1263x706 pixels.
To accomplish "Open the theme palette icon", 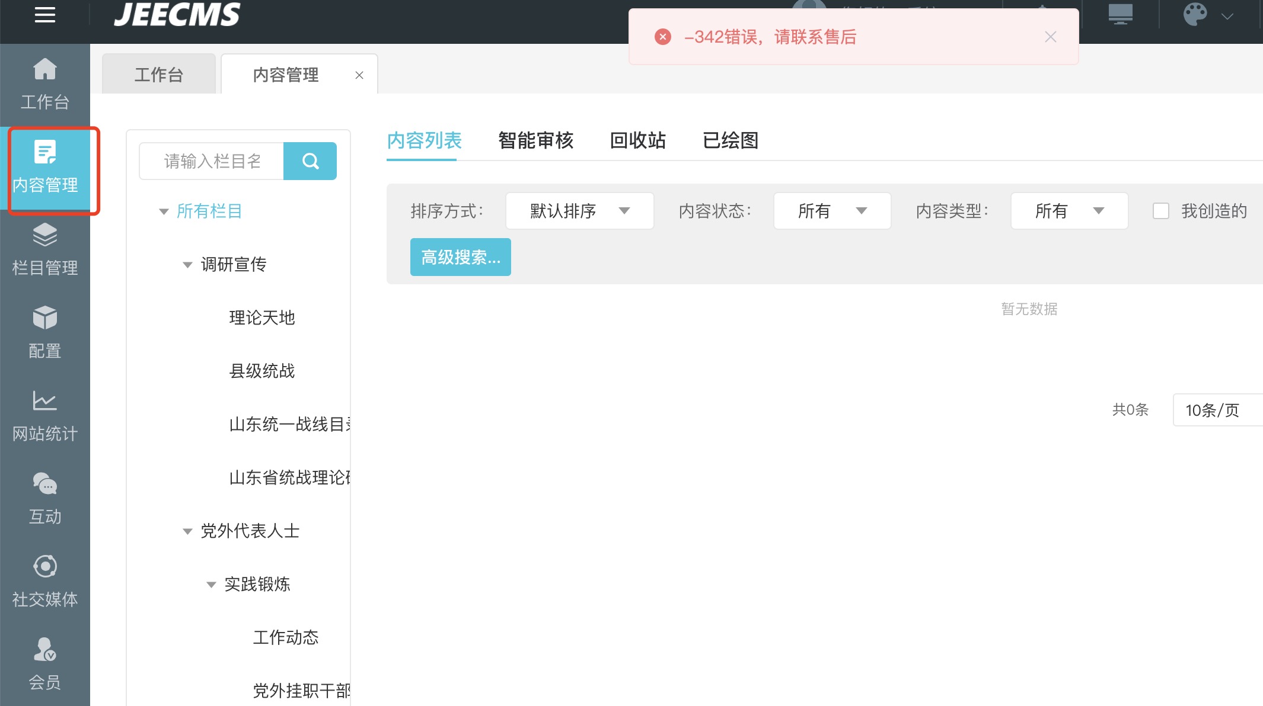I will (1195, 15).
